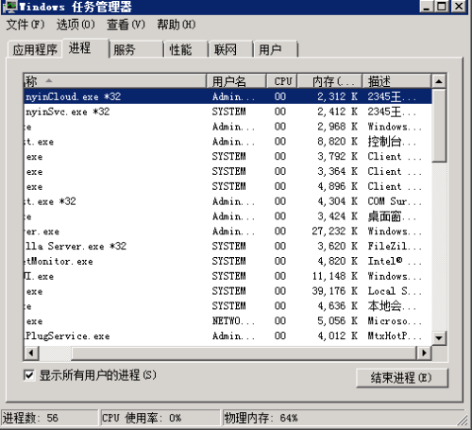Maximize the Task Manager window

coord(442,7)
